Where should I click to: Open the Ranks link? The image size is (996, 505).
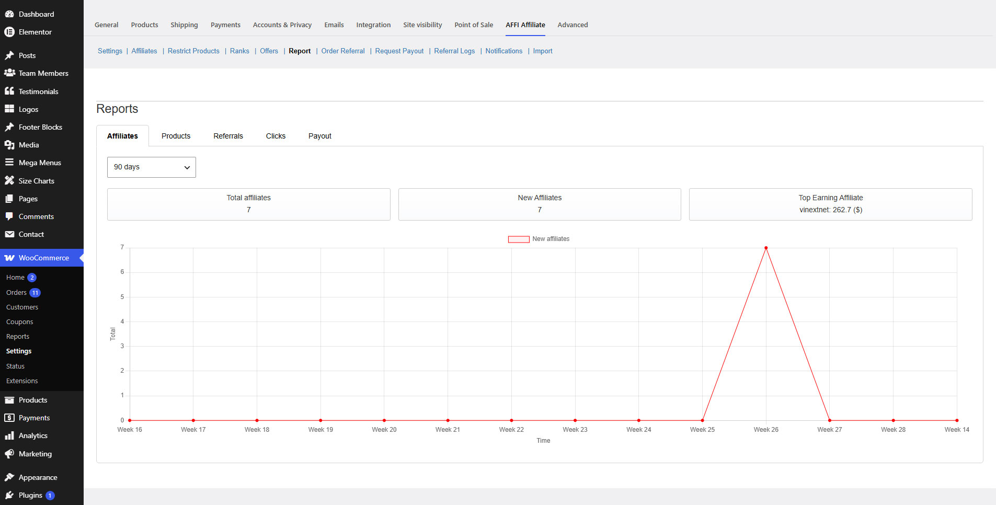click(239, 51)
